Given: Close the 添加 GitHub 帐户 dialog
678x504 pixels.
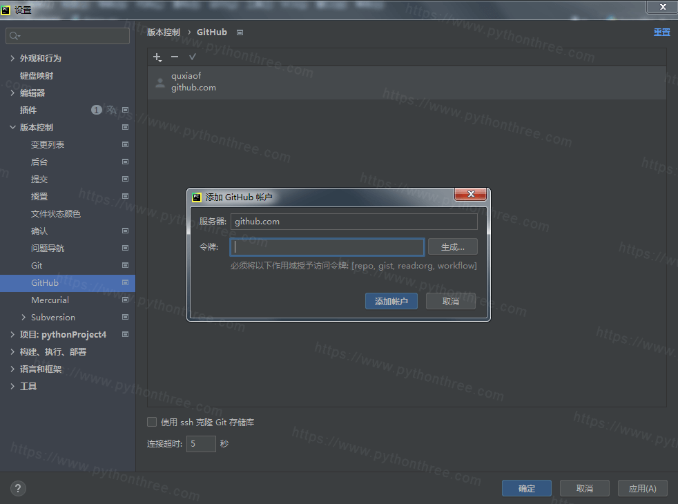Looking at the screenshot, I should pyautogui.click(x=471, y=195).
